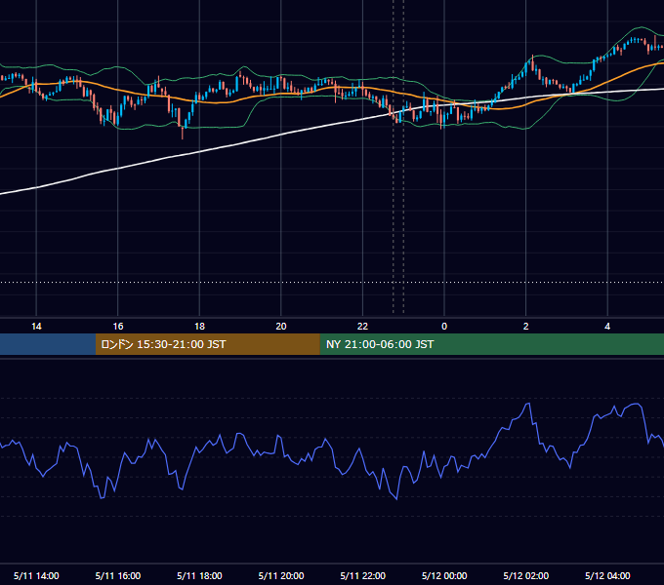Click the 5/12 02:00 date label
The height and width of the screenshot is (585, 664).
526,575
